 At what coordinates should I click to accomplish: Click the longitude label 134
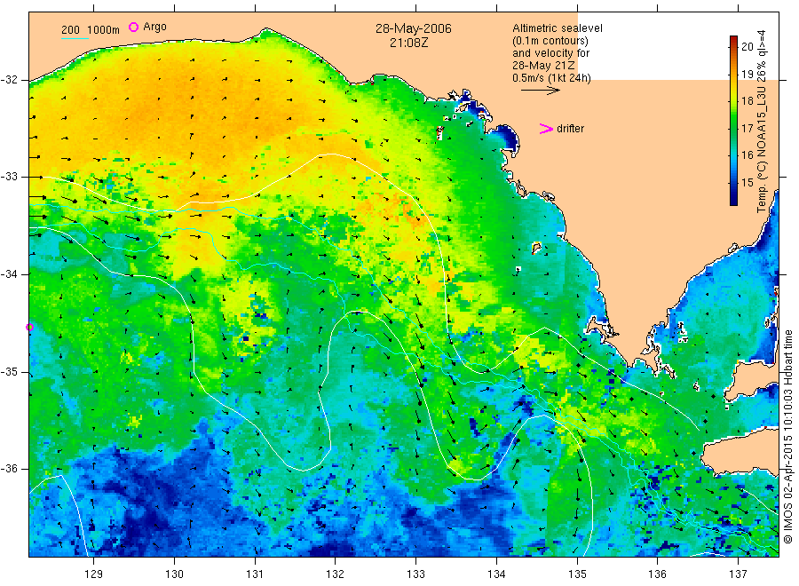click(x=496, y=574)
